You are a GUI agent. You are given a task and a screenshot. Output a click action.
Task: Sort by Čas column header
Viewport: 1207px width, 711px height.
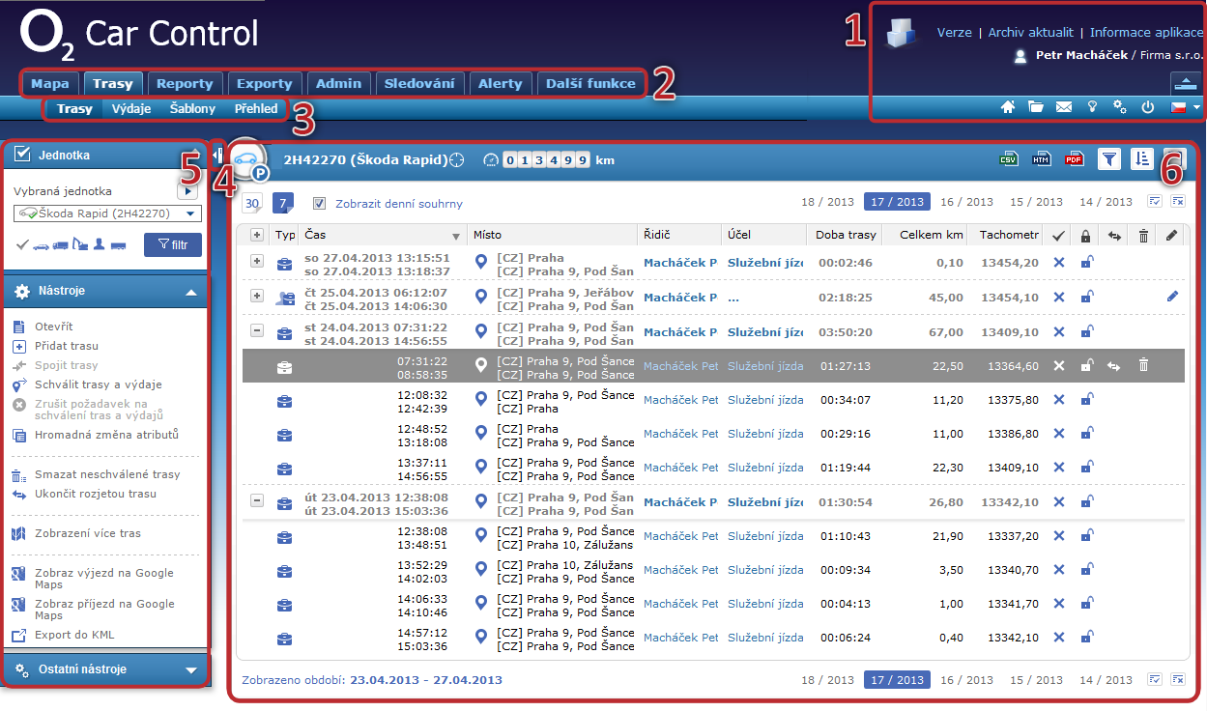(x=383, y=235)
